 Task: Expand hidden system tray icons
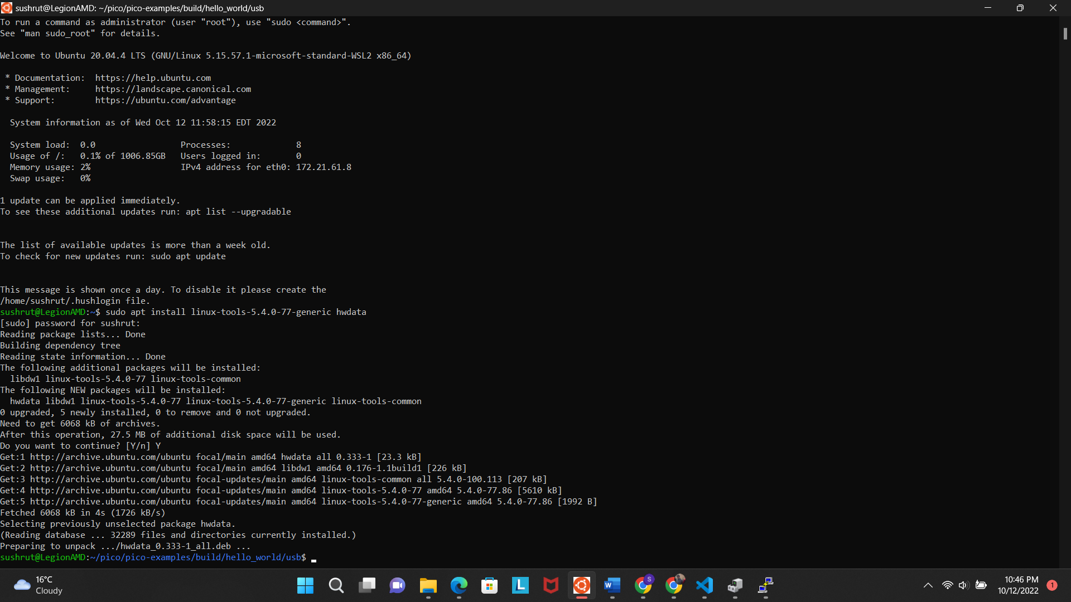click(928, 585)
